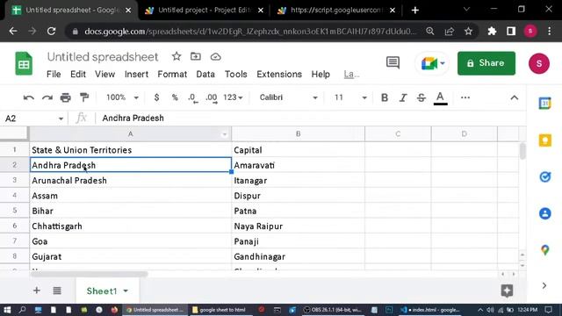Viewport: 562px width, 316px height.
Task: Select the cell containing Chhattisgarh
Action: pos(131,226)
